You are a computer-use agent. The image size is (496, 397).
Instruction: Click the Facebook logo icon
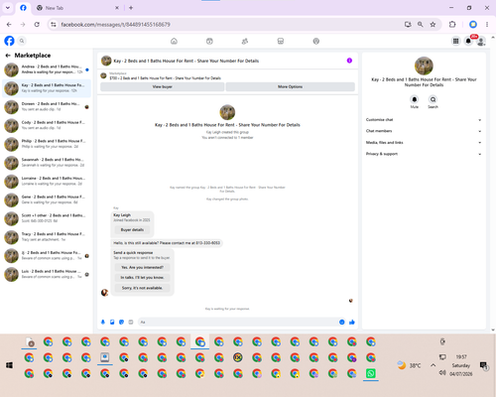[x=9, y=41]
